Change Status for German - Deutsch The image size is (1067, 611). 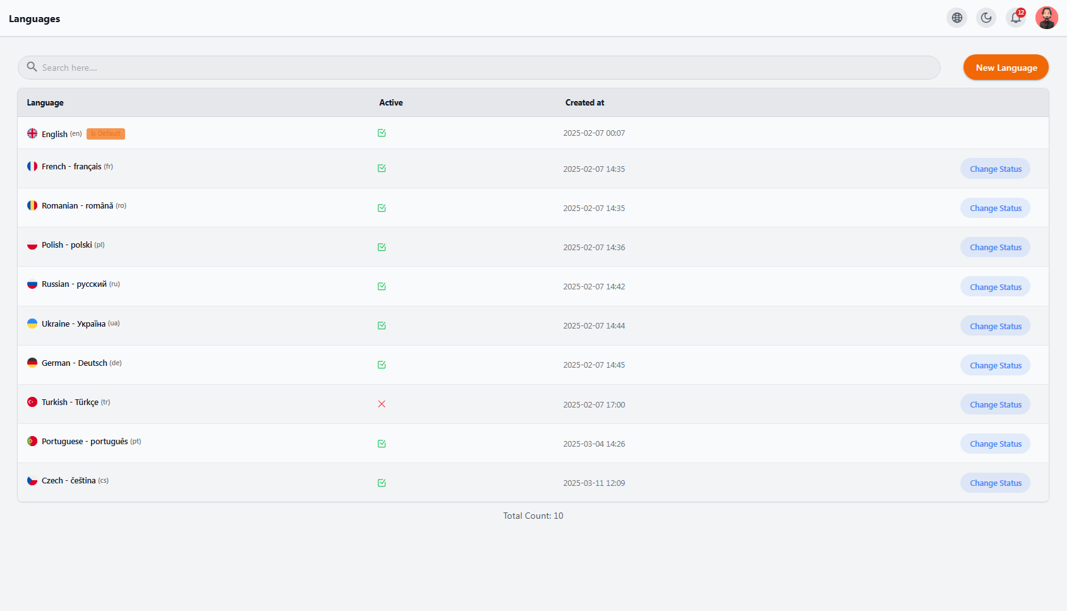996,366
